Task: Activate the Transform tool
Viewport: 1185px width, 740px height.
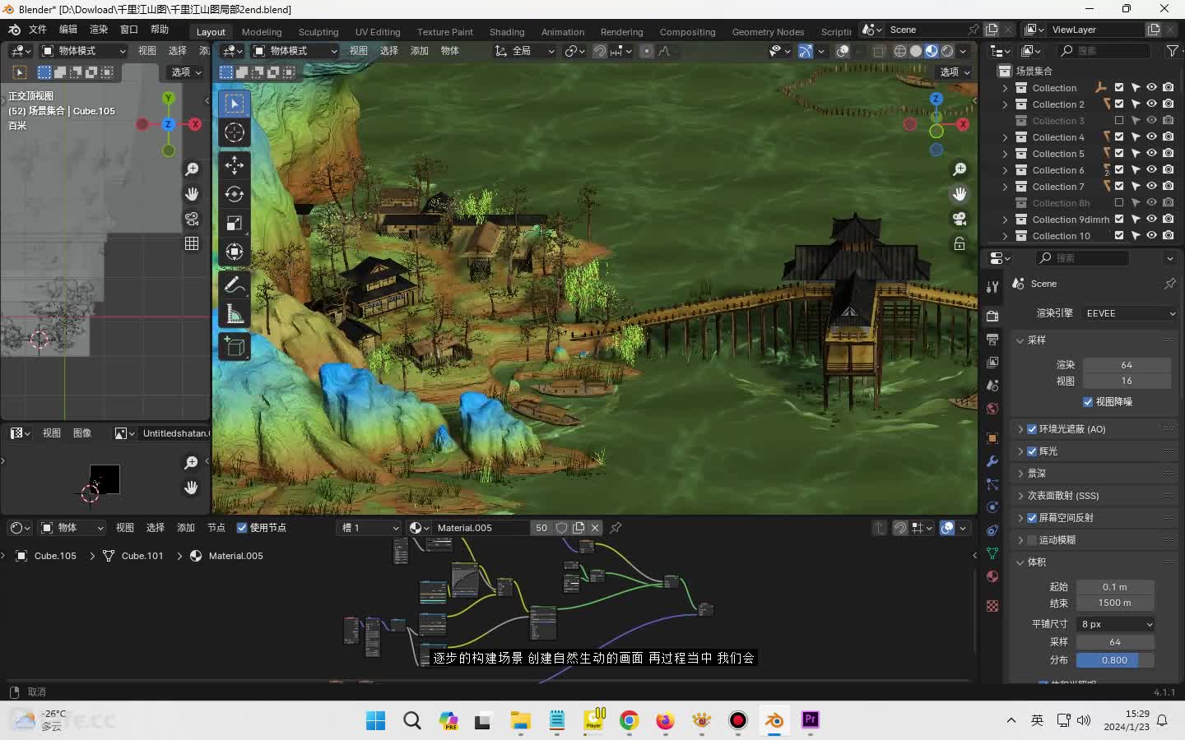Action: (235, 252)
